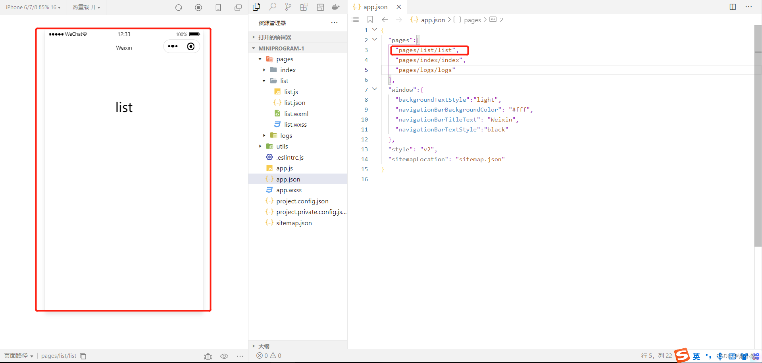The height and width of the screenshot is (363, 762).
Task: Click the refresh/compile simulator icon
Action: [x=179, y=8]
